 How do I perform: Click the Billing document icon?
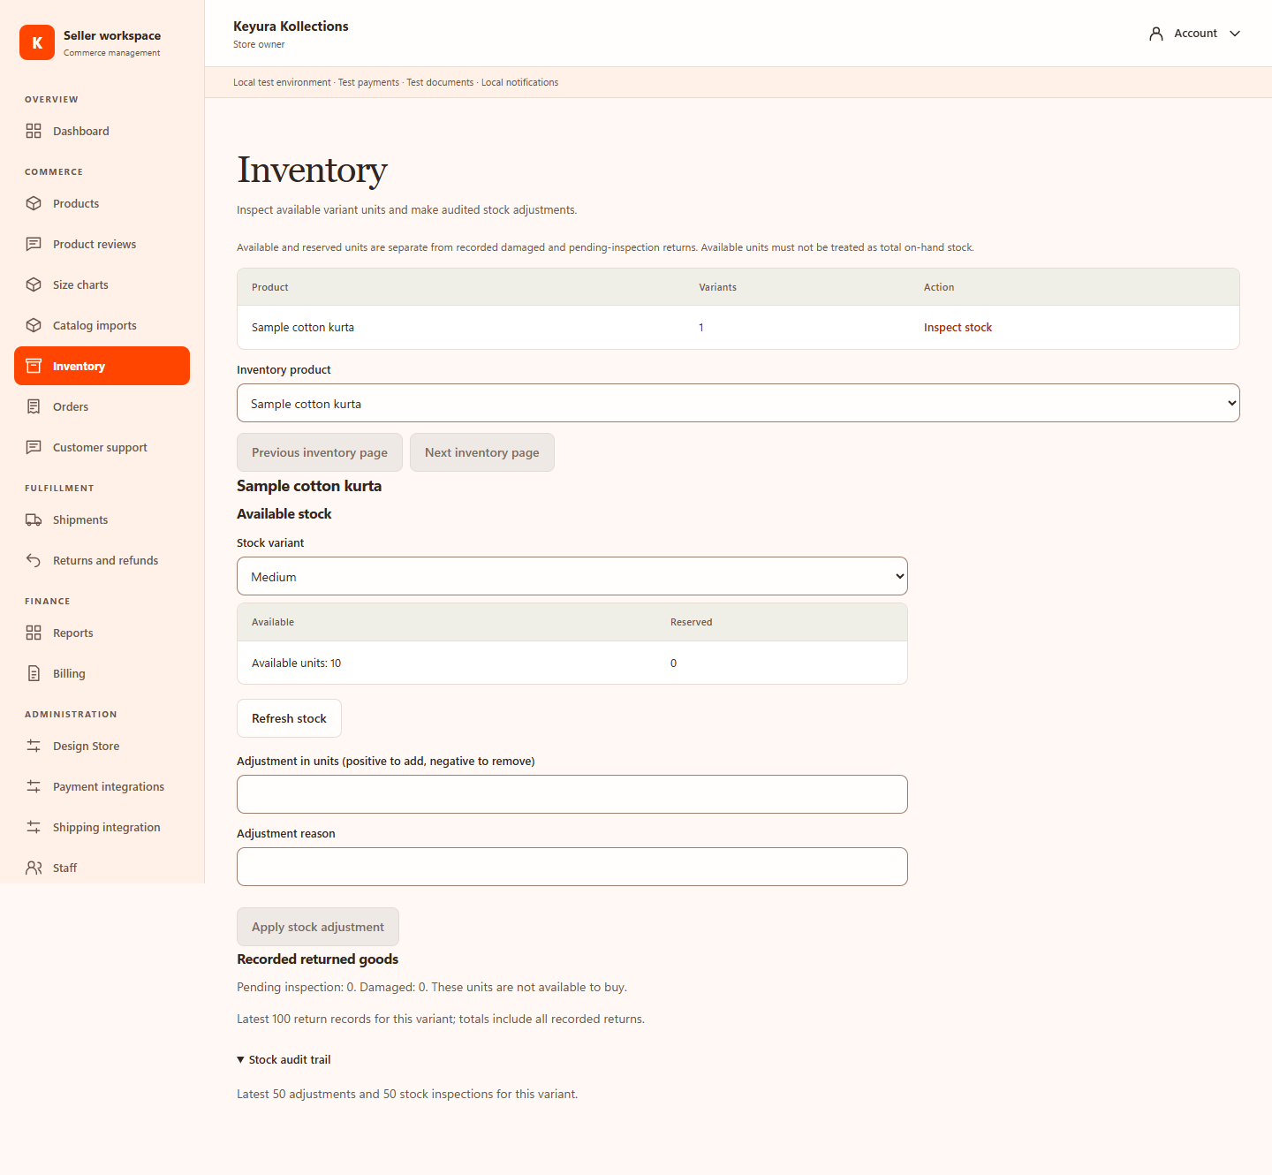pyautogui.click(x=34, y=673)
